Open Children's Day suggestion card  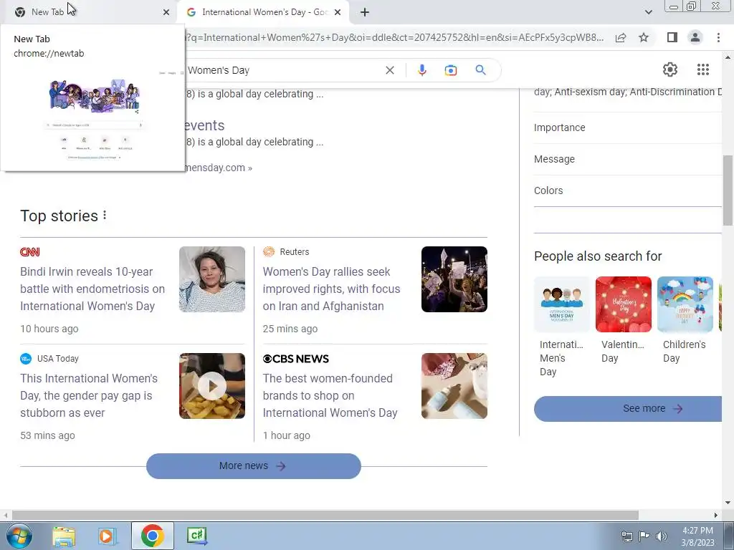685,320
